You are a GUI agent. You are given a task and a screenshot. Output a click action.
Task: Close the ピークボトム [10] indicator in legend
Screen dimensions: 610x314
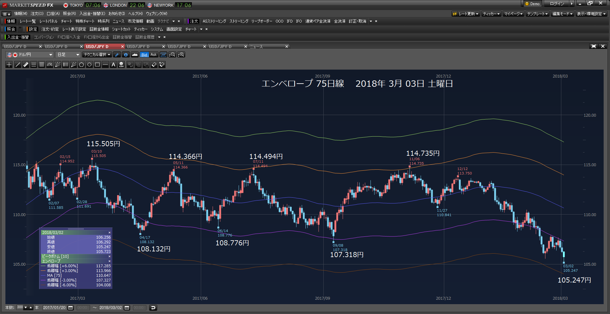click(x=109, y=256)
